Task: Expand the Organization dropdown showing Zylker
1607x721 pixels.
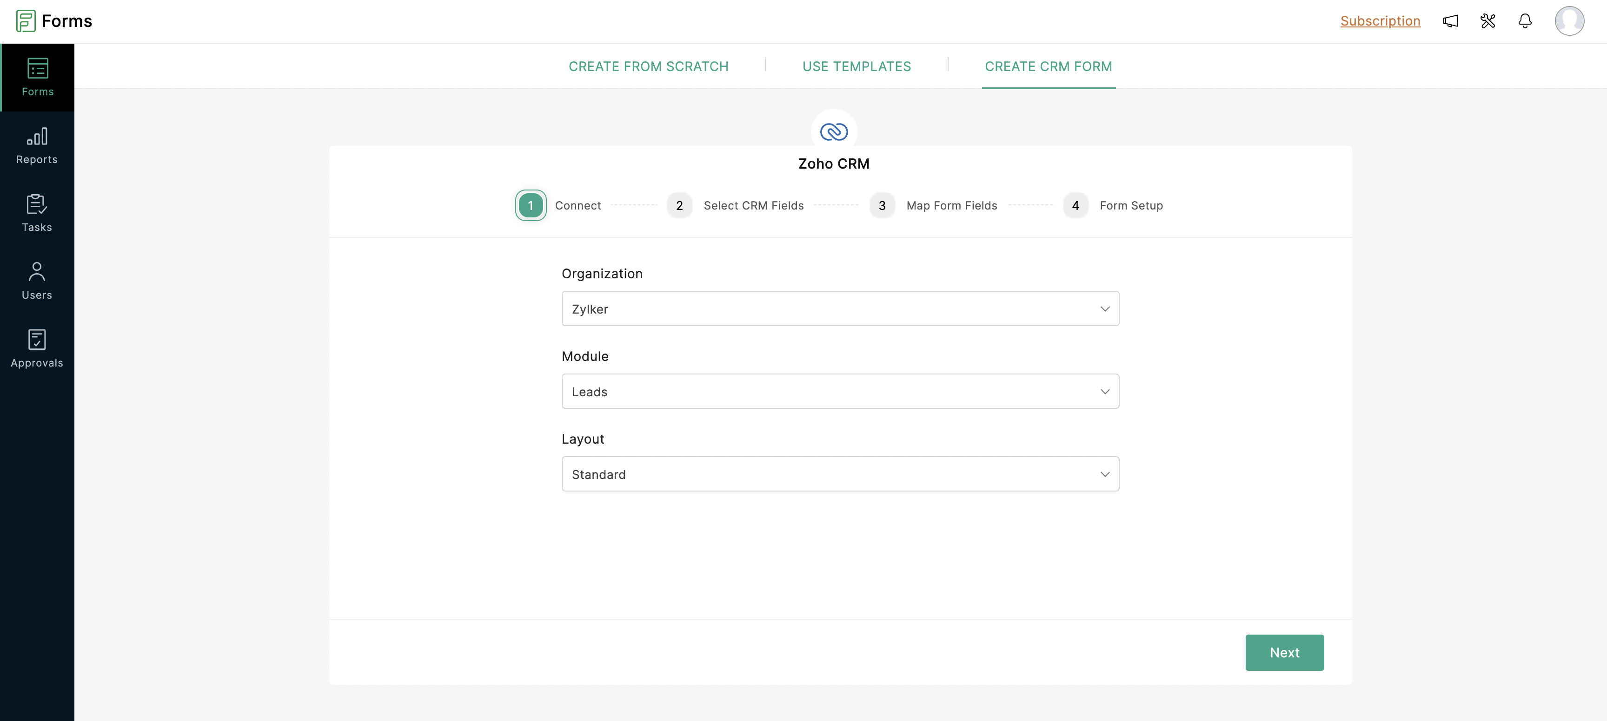Action: click(x=840, y=309)
